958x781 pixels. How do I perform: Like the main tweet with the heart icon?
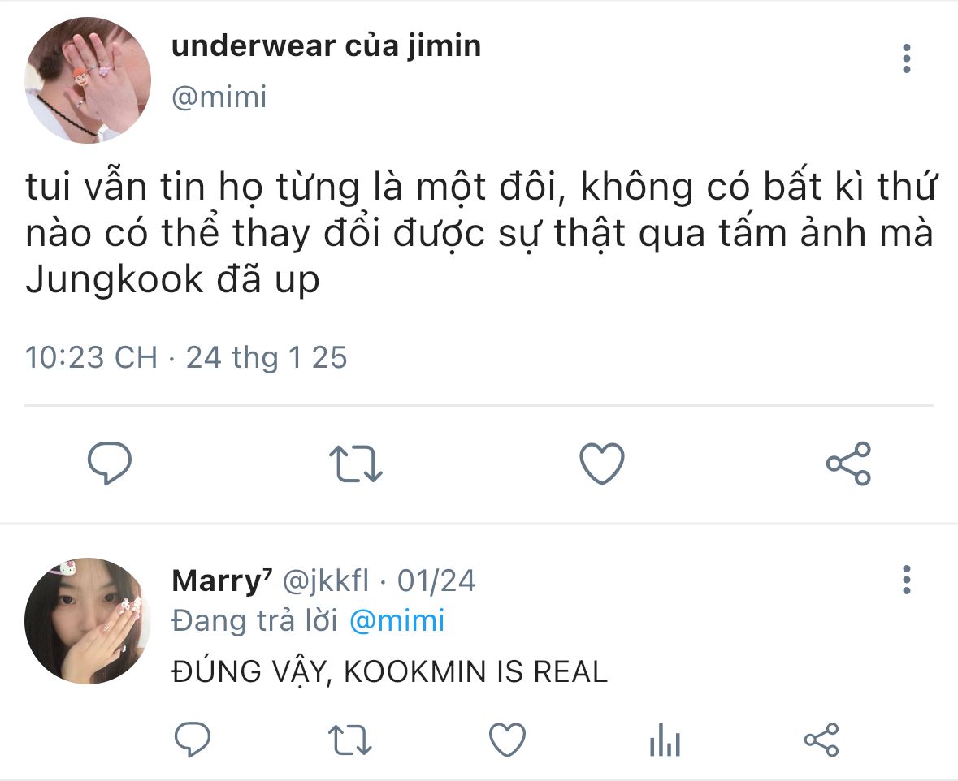(x=602, y=464)
